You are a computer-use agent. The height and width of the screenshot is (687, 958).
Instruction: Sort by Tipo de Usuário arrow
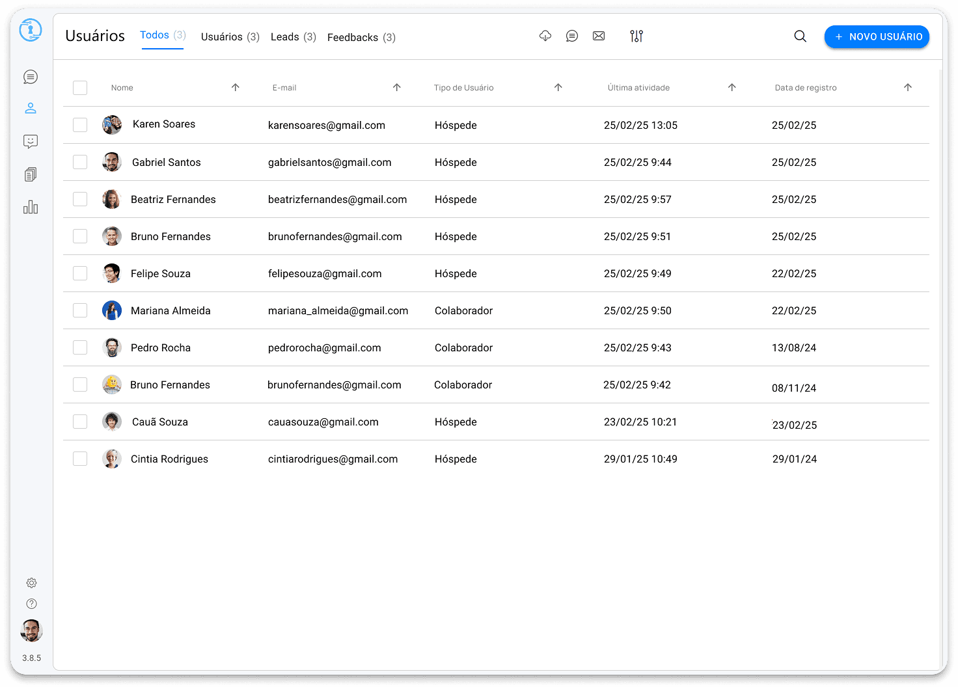(558, 87)
